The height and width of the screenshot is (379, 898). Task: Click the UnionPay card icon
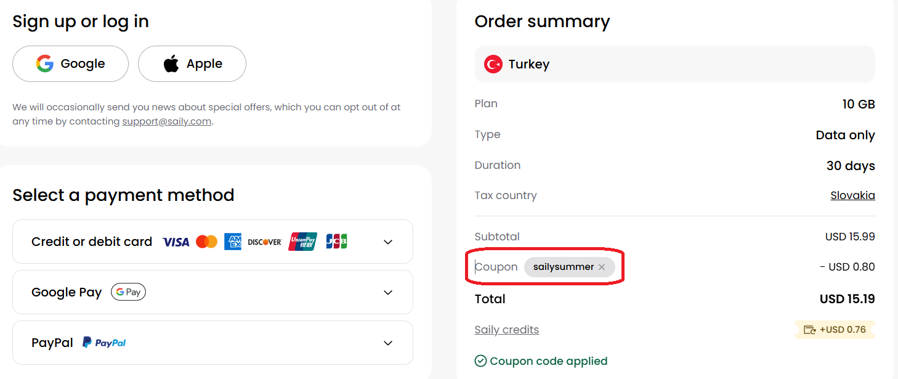[302, 242]
